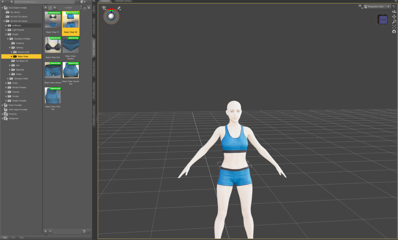Viewport: 398px width, 240px height.
Task: Open the Perspective View camera dropdown
Action: 377,6
